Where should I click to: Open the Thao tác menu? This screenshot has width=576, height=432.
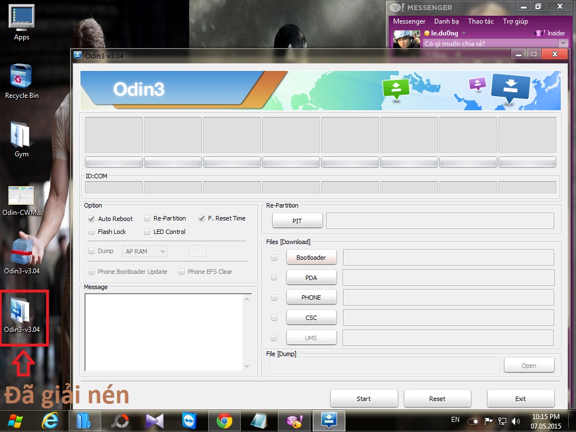[480, 21]
